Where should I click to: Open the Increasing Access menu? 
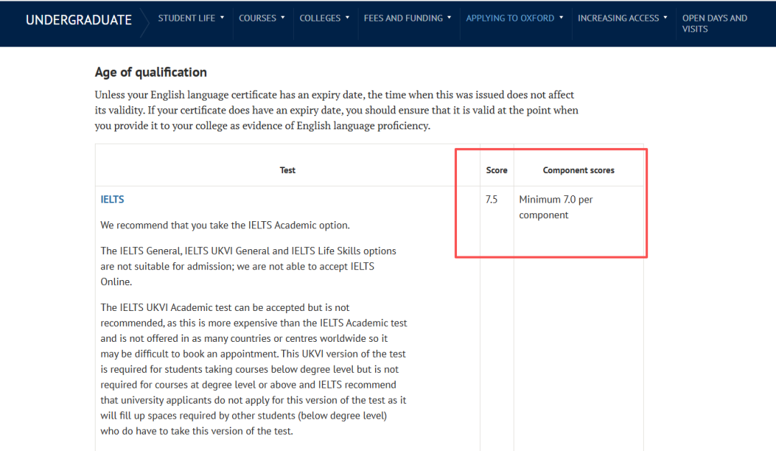622,18
